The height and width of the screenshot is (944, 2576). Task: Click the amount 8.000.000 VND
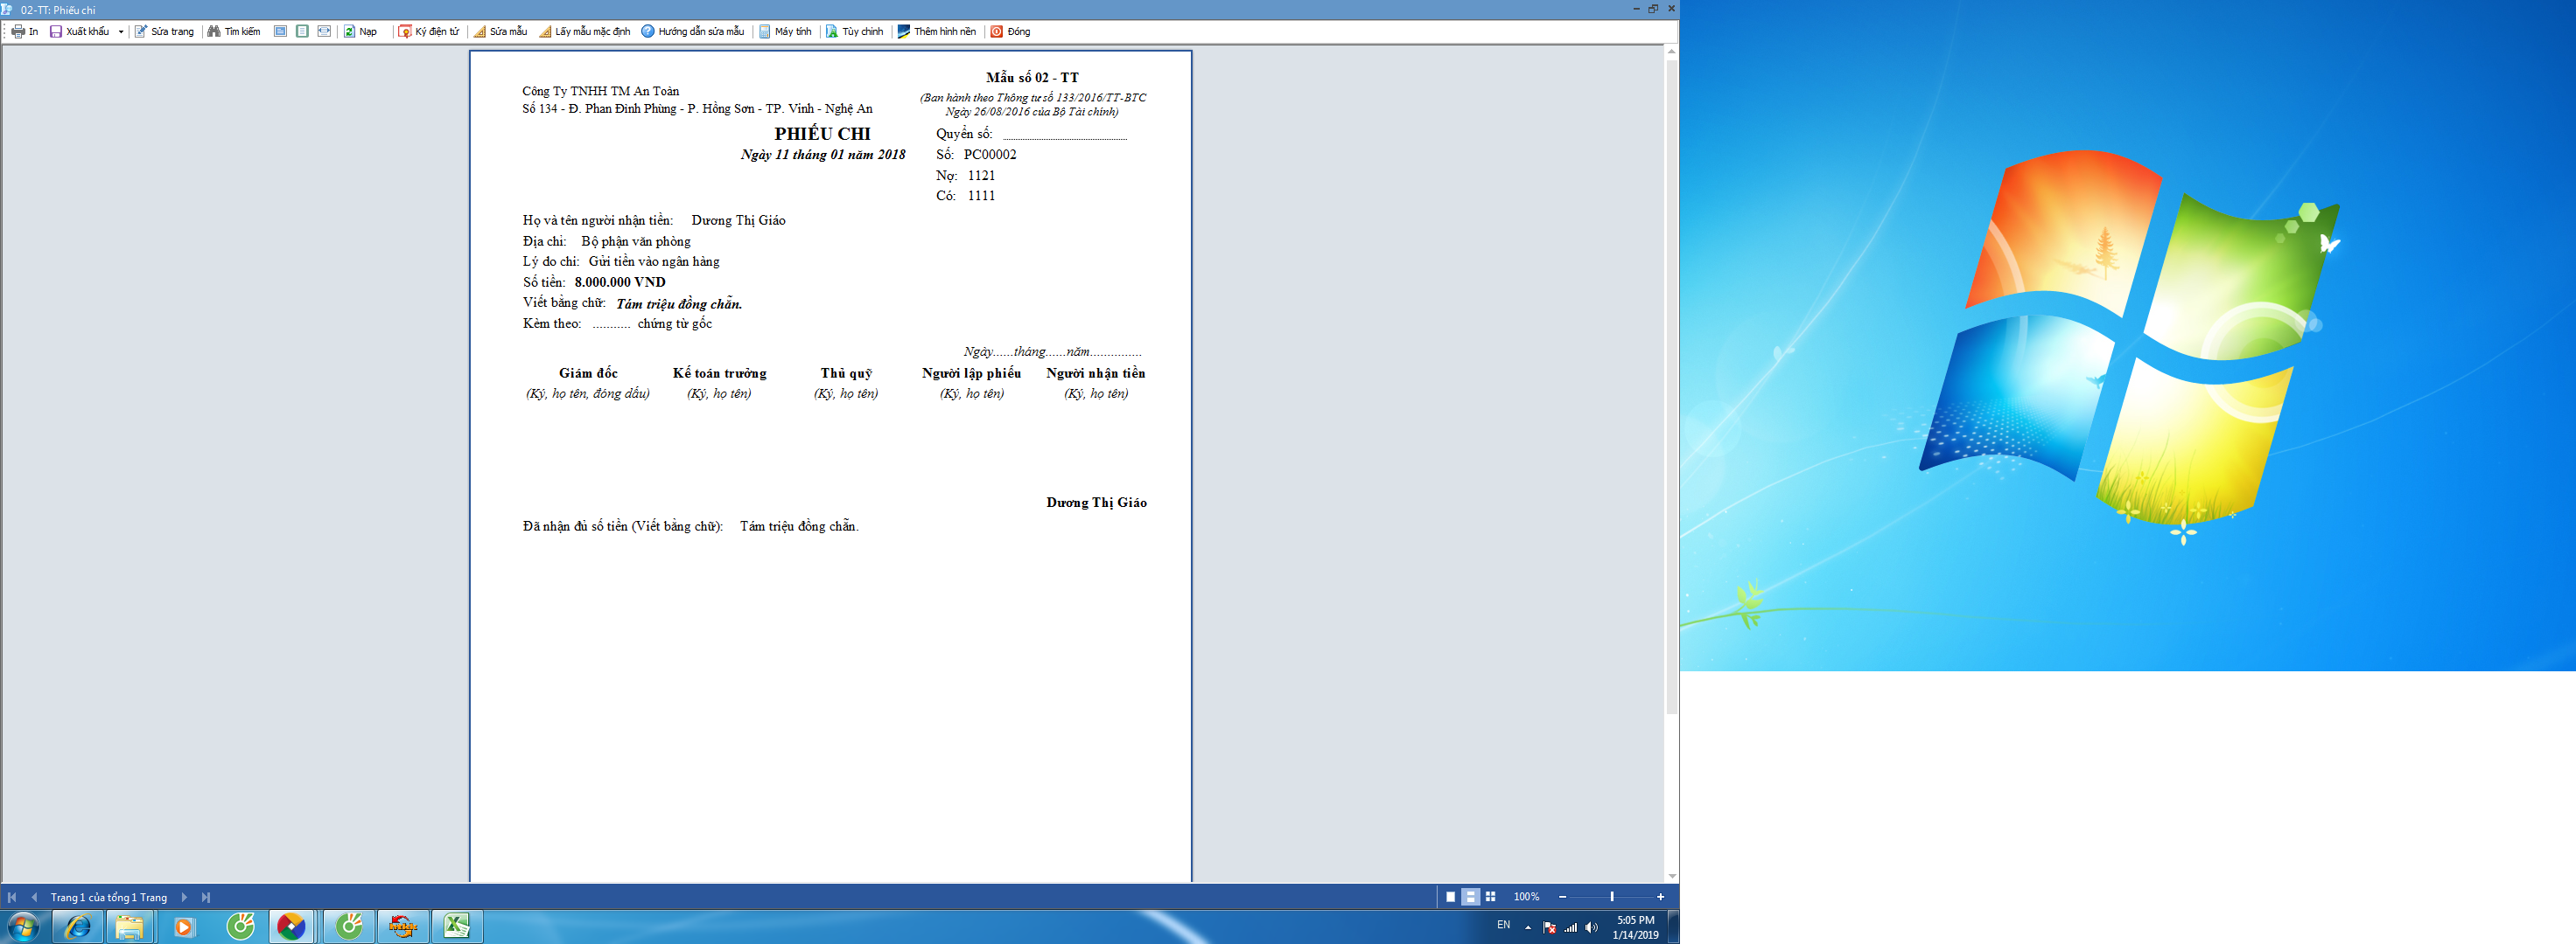click(x=620, y=282)
